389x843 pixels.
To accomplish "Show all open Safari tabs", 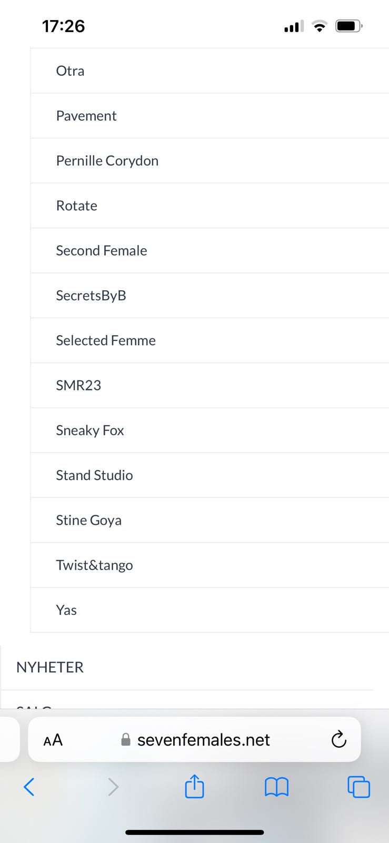I will coord(358,787).
